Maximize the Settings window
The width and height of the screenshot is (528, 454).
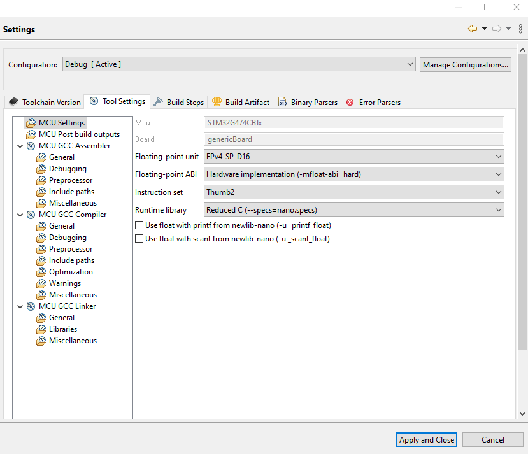(487, 7)
